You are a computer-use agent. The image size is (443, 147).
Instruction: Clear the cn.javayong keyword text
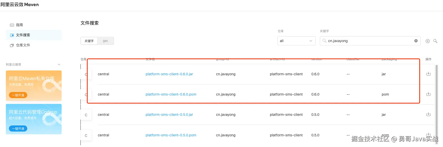(x=416, y=41)
